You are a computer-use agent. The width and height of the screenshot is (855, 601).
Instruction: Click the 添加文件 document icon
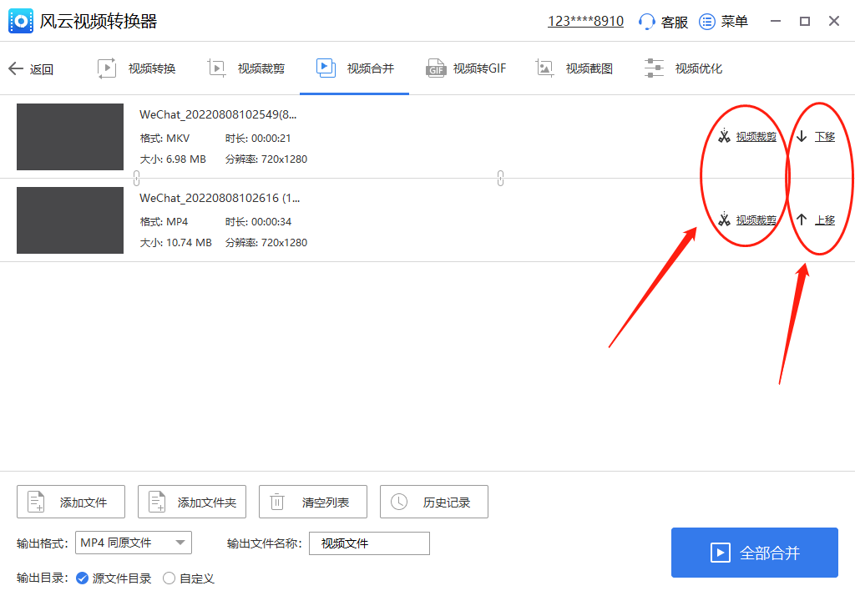[x=36, y=502]
